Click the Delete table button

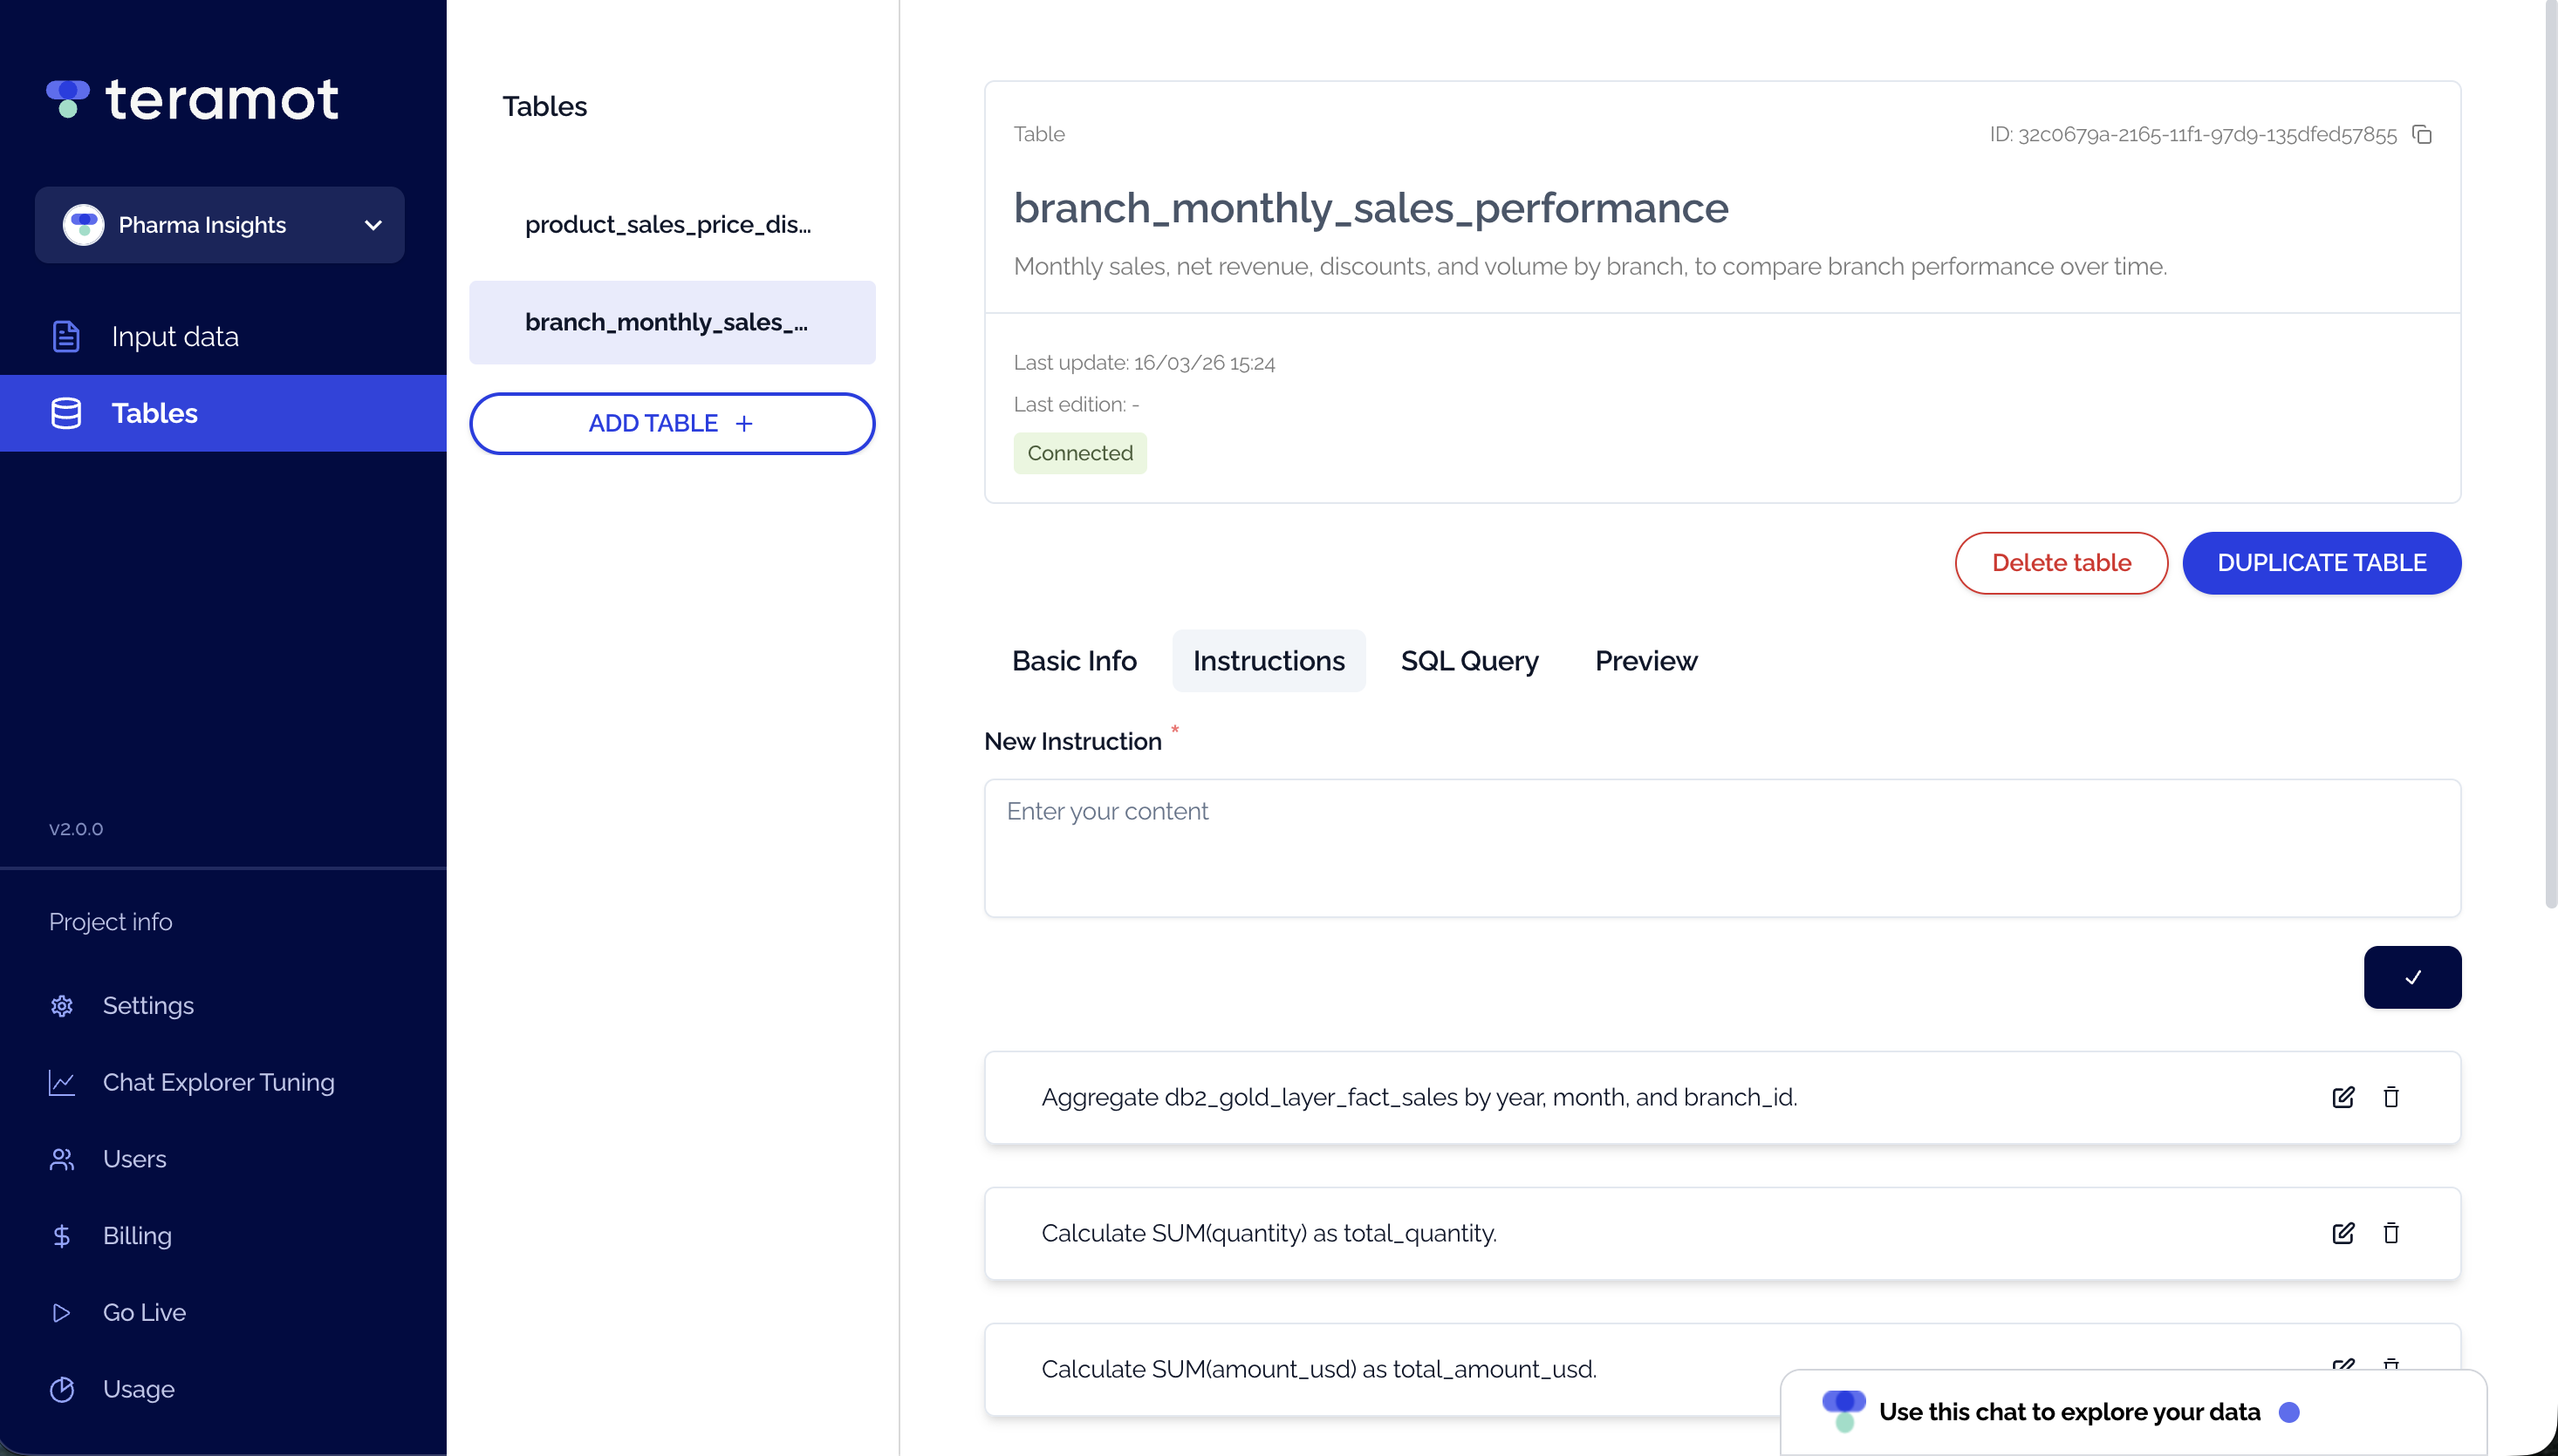pyautogui.click(x=2061, y=563)
